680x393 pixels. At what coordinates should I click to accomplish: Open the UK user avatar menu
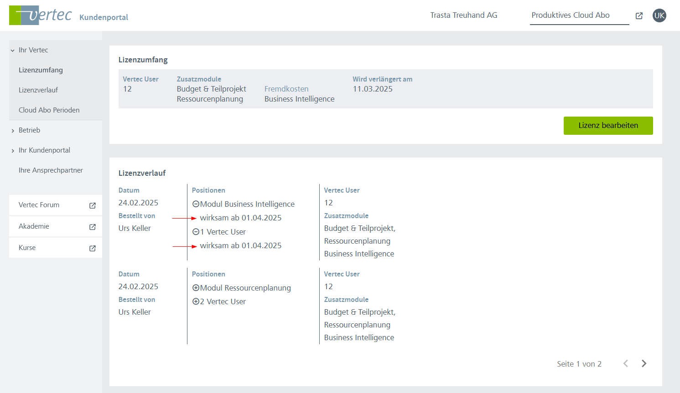659,15
